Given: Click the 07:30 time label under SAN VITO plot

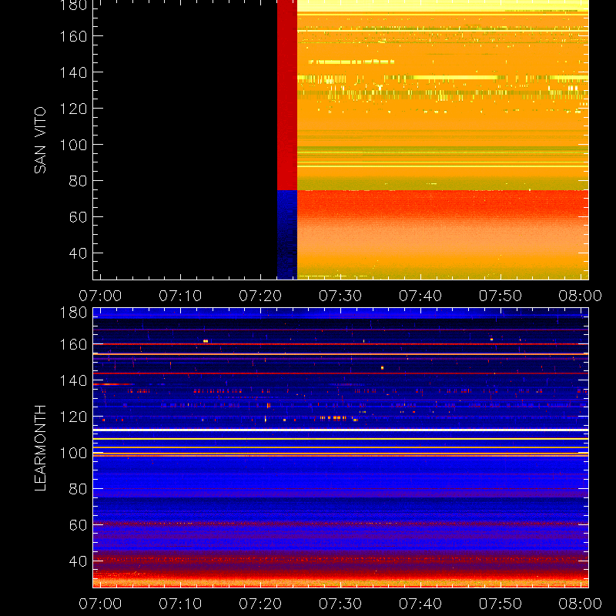Looking at the screenshot, I should [340, 296].
